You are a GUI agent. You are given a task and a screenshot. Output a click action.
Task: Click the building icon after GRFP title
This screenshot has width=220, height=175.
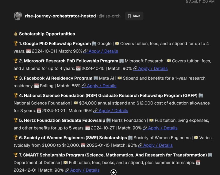point(201,96)
